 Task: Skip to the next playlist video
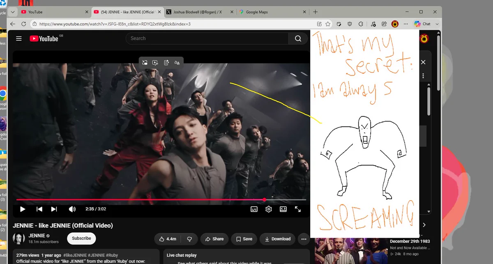(54, 209)
